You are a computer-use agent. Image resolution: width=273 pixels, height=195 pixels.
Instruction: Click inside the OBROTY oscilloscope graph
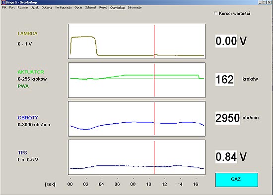tap(136, 119)
